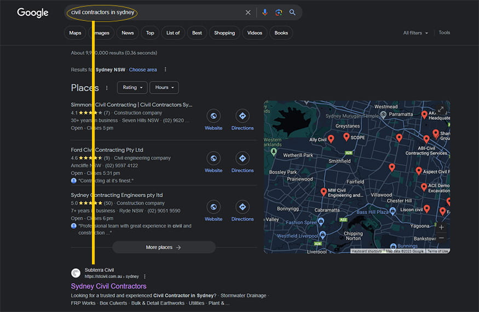Viewport: 479px width, 312px height.
Task: Select the MW Civil Engineering map pin
Action: pyautogui.click(x=324, y=192)
